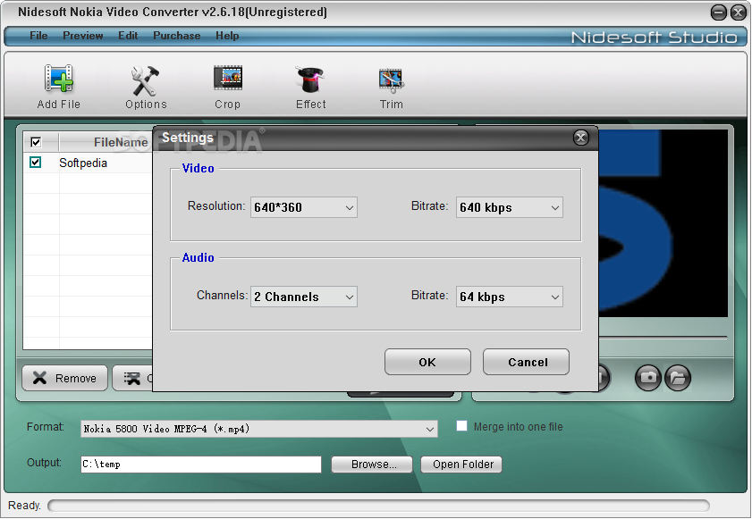Confirm settings with OK button
Image resolution: width=752 pixels, height=519 pixels.
[427, 362]
